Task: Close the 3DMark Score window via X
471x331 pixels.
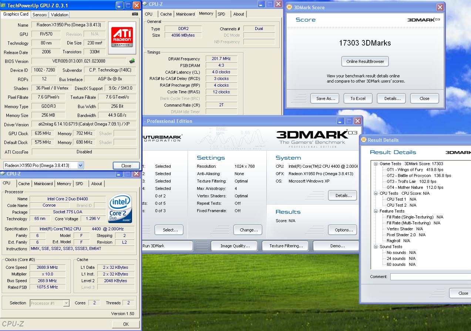Action: (x=440, y=7)
